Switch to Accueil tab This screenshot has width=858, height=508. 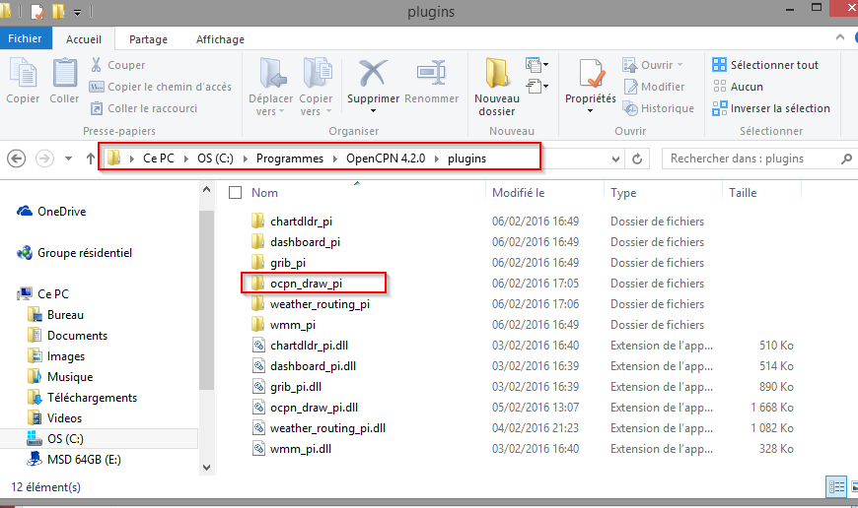[84, 39]
